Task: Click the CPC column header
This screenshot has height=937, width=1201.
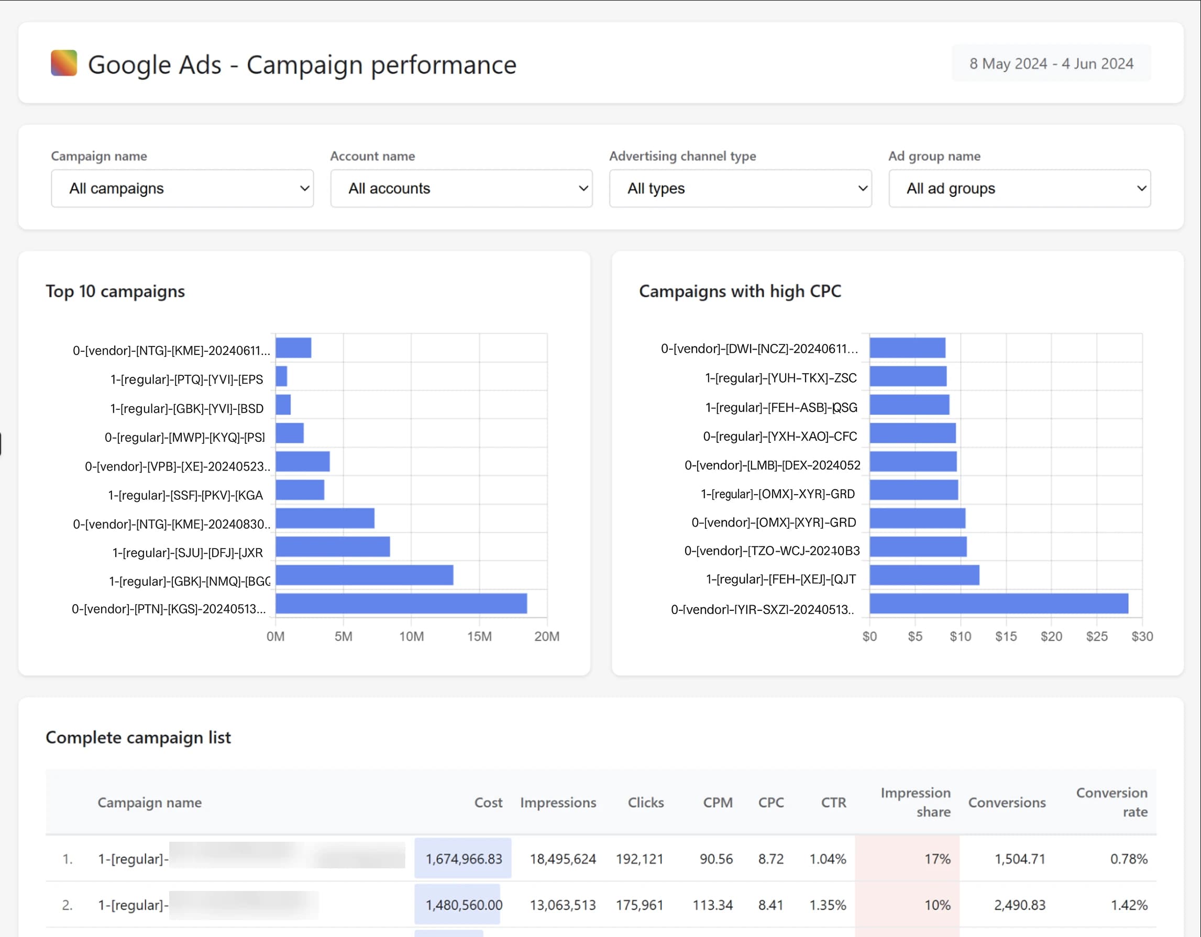Action: 771,802
